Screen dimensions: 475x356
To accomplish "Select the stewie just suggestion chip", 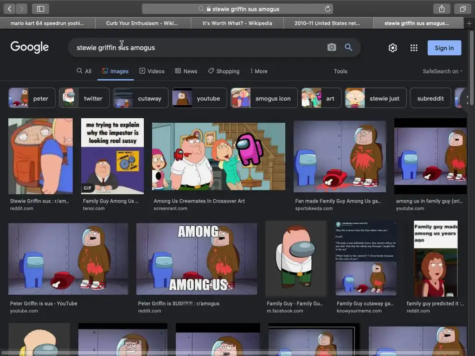I will 376,98.
